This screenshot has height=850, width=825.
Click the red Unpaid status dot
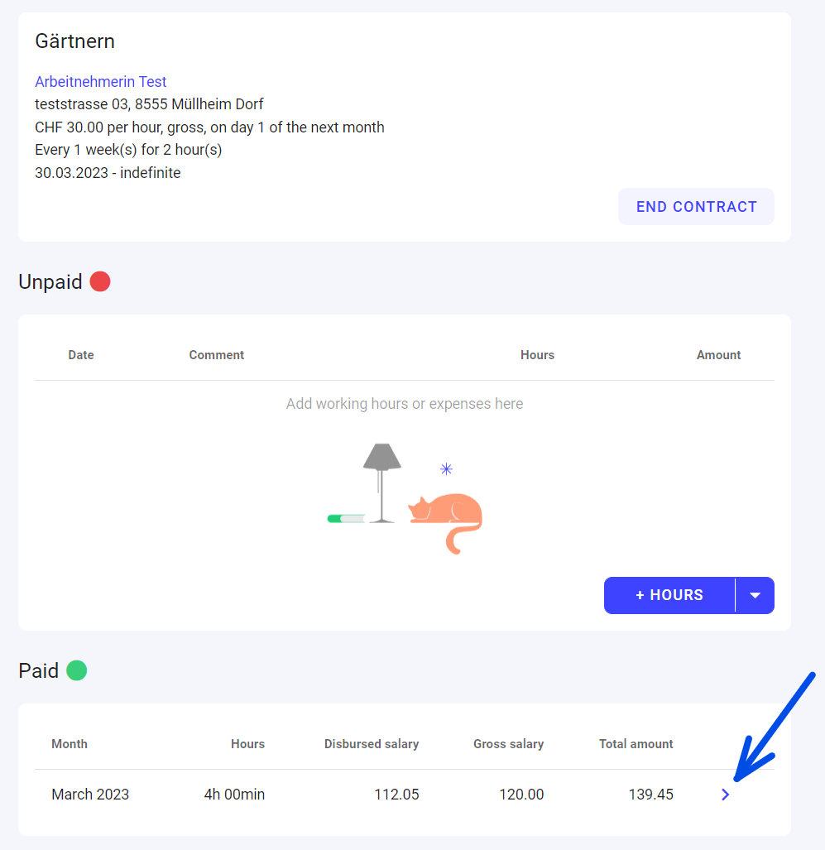pos(100,282)
